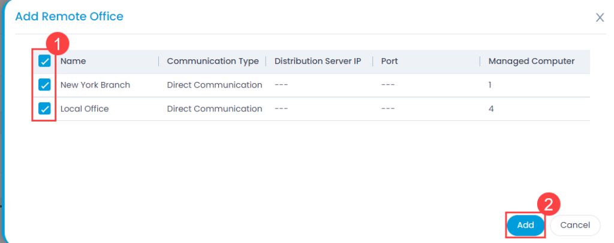614x243 pixels.
Task: Click managed computer count 4
Action: 491,108
